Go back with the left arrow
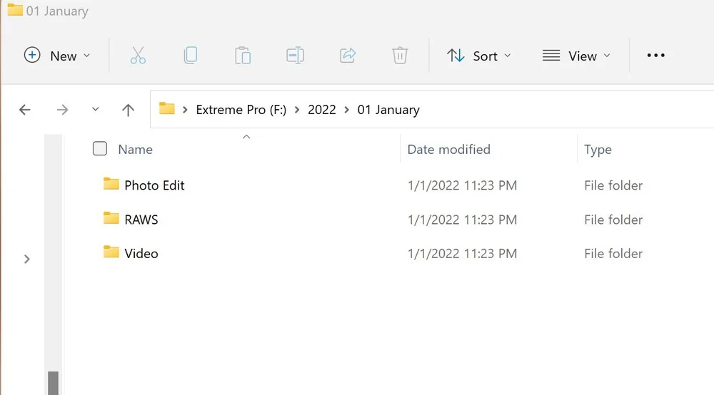The image size is (714, 395). pyautogui.click(x=24, y=110)
